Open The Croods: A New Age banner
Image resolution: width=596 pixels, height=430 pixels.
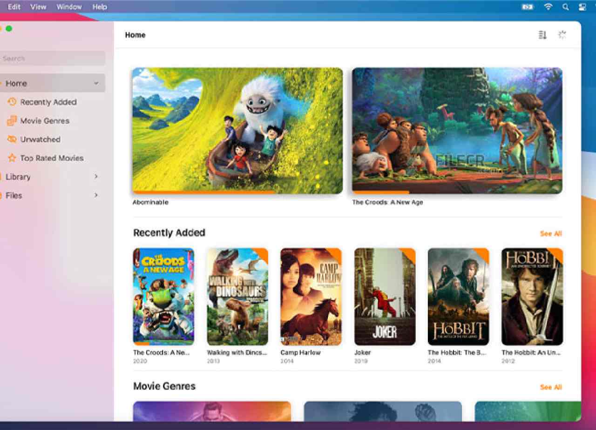(457, 130)
